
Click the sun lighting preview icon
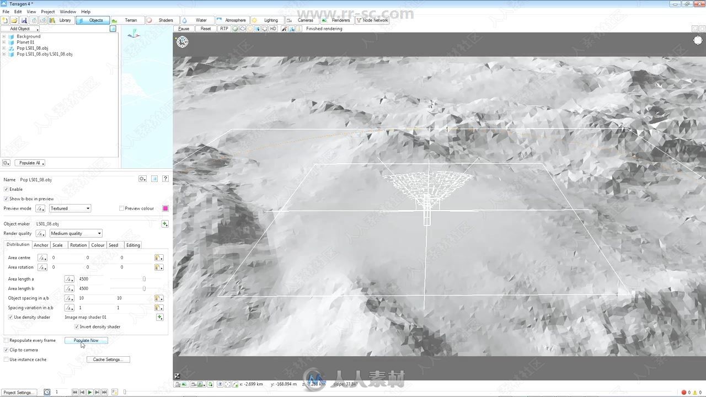pyautogui.click(x=250, y=29)
